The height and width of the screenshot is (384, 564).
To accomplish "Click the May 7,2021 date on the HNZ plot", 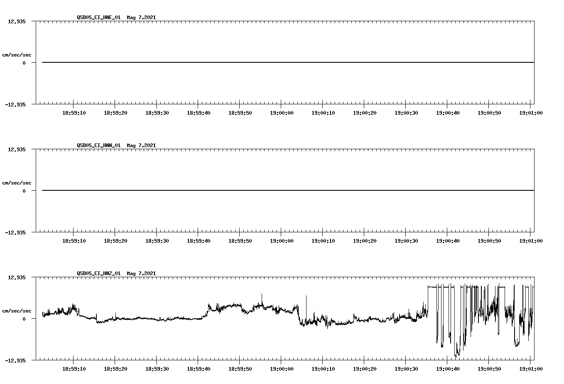I will point(141,273).
